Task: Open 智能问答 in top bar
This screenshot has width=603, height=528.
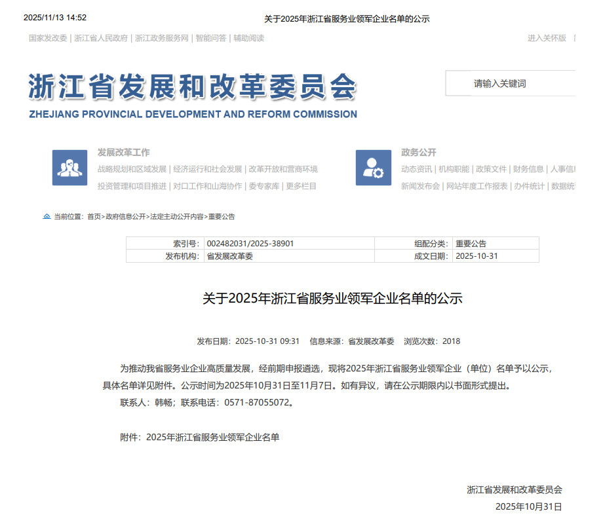Action: point(211,38)
